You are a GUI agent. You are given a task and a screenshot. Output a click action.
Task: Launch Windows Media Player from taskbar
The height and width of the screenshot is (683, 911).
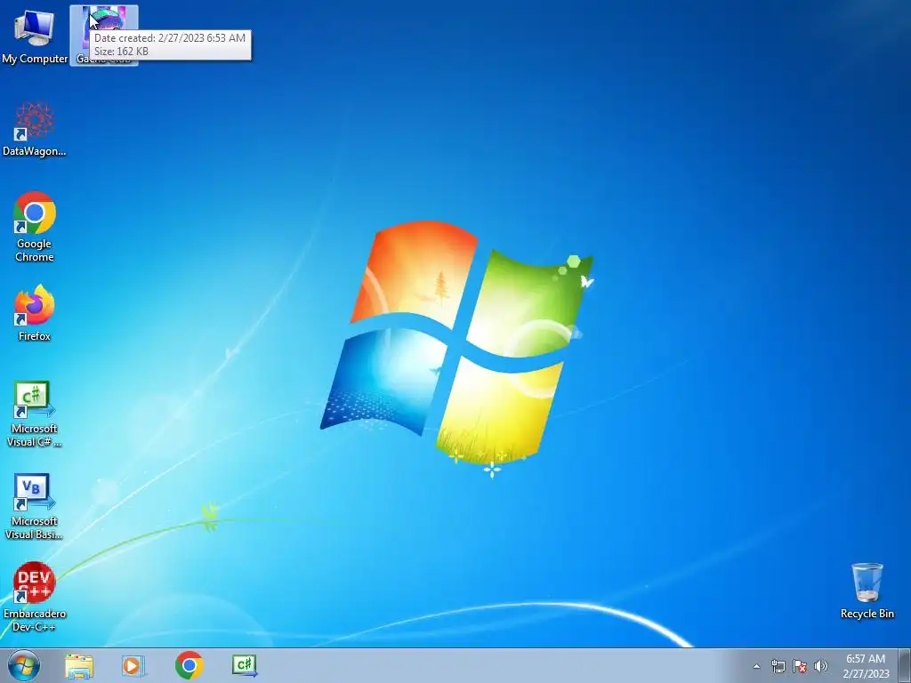(133, 665)
